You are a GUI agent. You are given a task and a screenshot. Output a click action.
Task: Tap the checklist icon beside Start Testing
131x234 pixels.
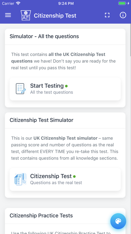tap(21, 89)
